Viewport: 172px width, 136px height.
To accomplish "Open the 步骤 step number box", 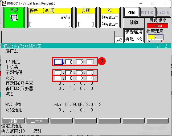I will [86, 18].
